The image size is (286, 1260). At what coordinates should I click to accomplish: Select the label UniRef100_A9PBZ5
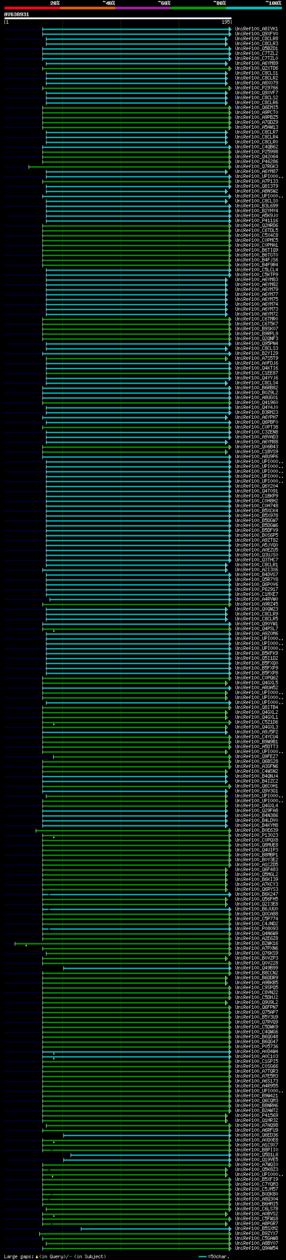click(x=256, y=118)
